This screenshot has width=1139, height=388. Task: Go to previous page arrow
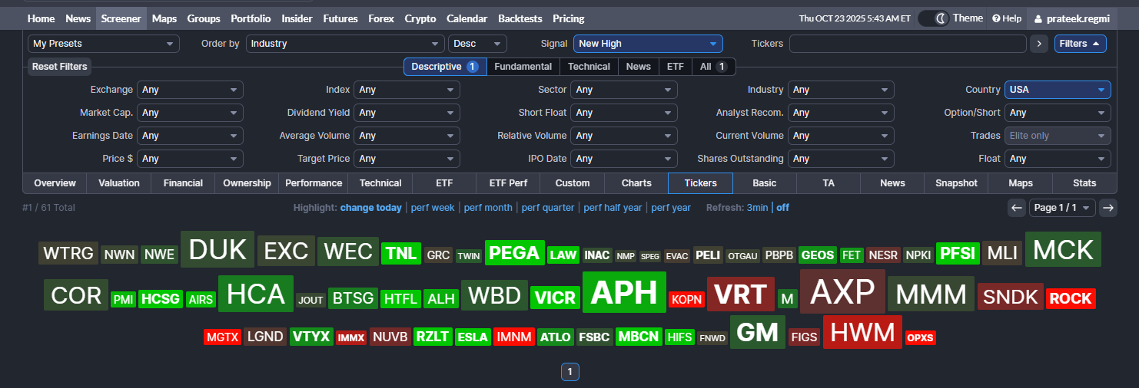pyautogui.click(x=1017, y=208)
